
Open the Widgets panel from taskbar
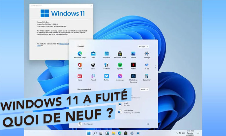107,133
